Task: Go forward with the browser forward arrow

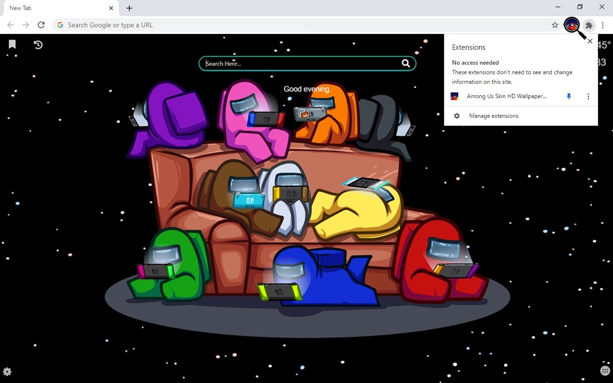Action: coord(26,25)
